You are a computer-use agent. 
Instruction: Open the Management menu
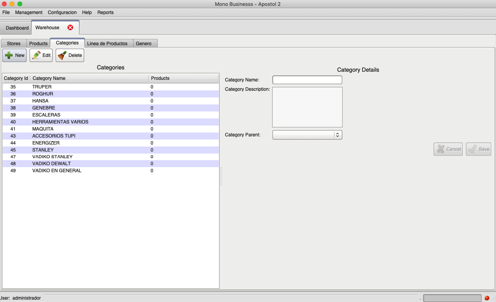(x=29, y=12)
